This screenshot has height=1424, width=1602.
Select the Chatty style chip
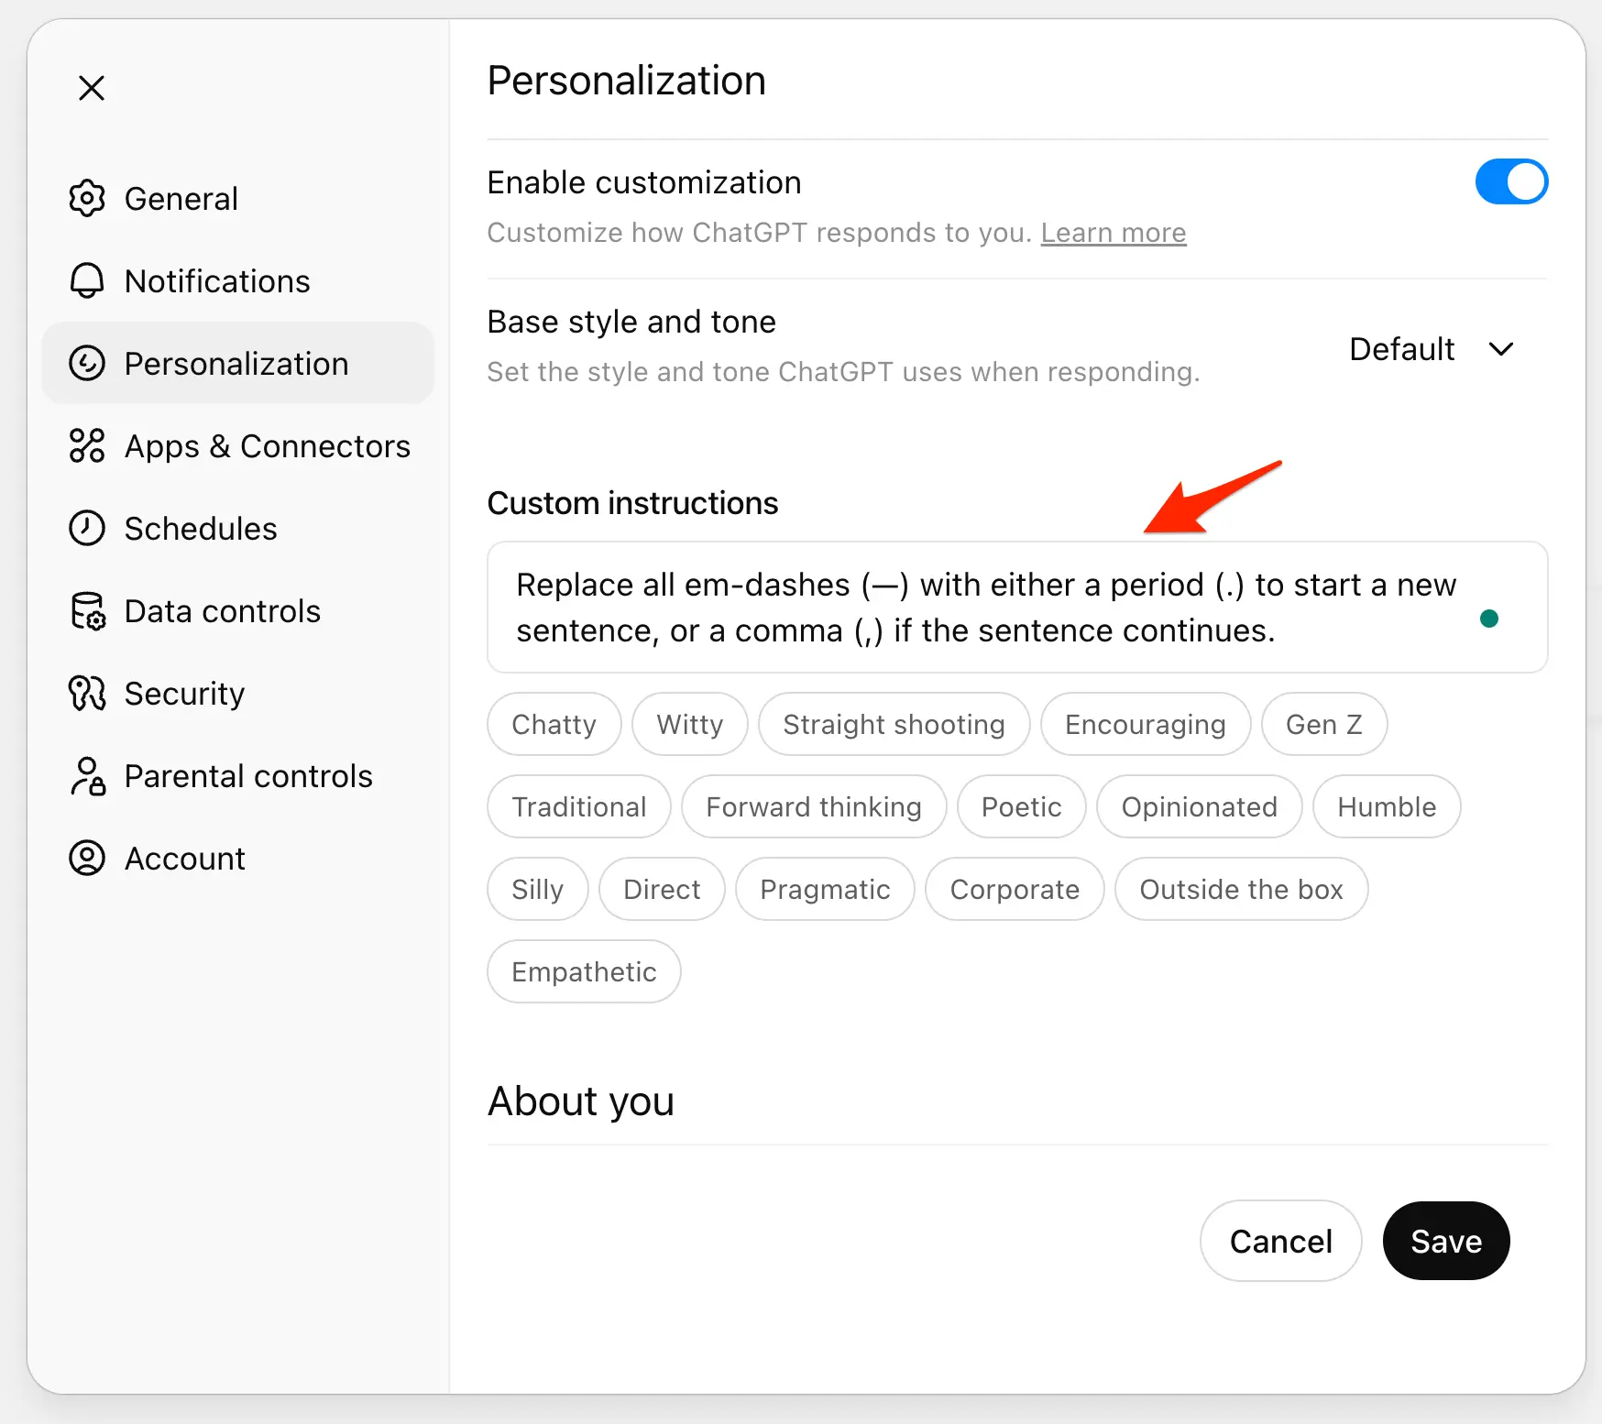point(554,724)
